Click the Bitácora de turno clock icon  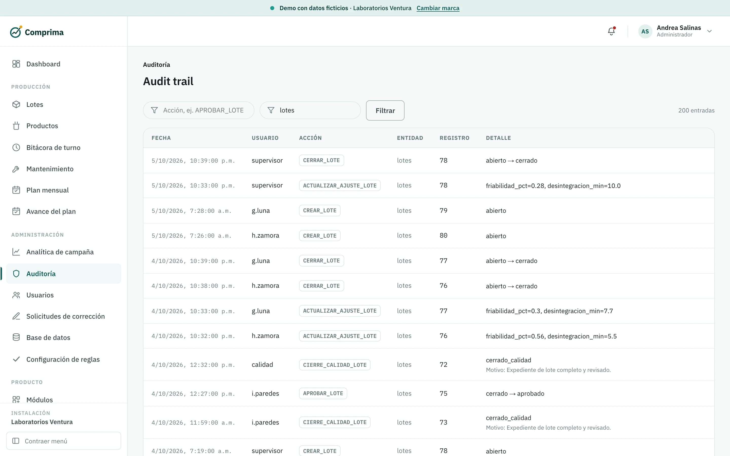16,147
